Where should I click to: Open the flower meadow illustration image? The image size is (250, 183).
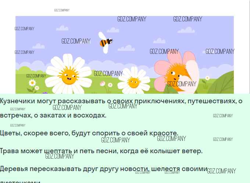124,55
